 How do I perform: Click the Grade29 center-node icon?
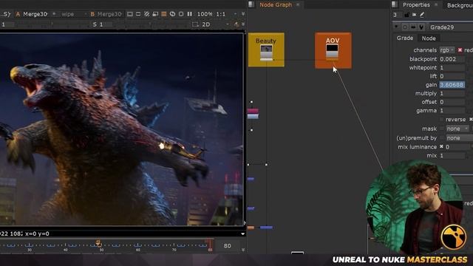pos(405,27)
